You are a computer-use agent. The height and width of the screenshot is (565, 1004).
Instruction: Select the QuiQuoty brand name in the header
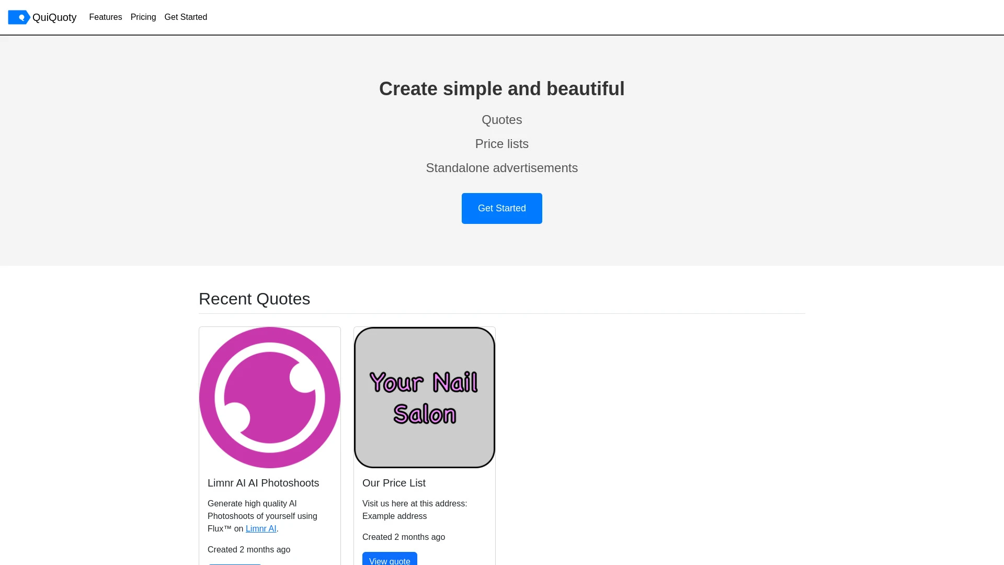click(54, 17)
